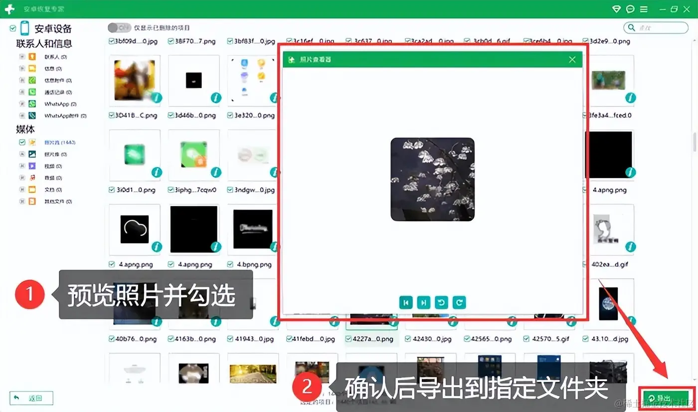Click file name 4227a...0.jpg

(x=373, y=339)
